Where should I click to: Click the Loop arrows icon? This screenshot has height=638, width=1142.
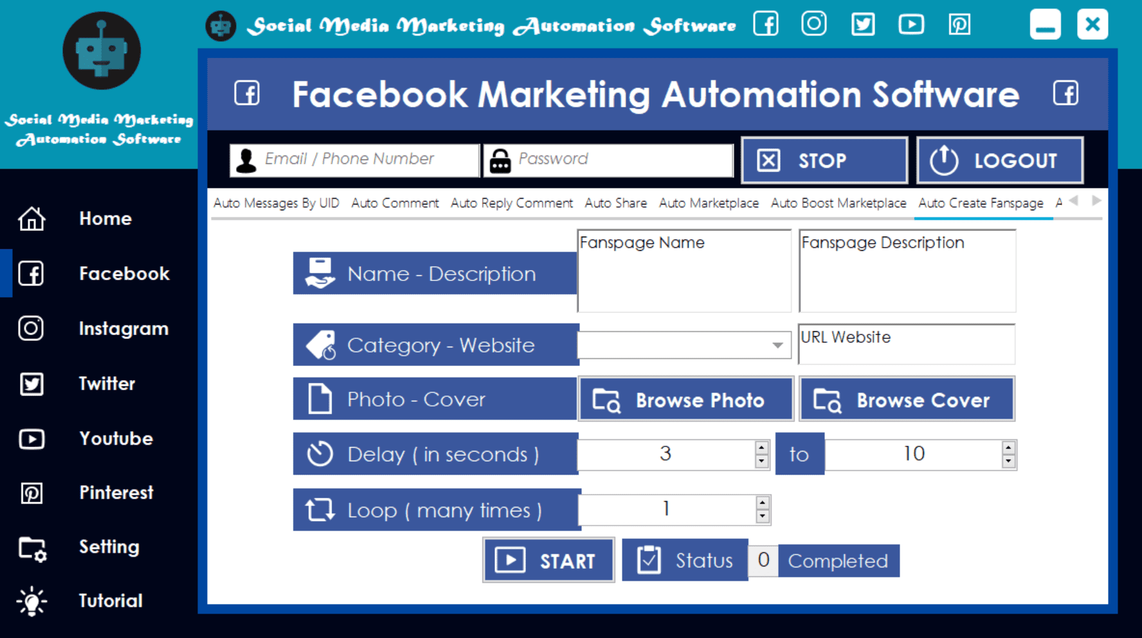(320, 510)
